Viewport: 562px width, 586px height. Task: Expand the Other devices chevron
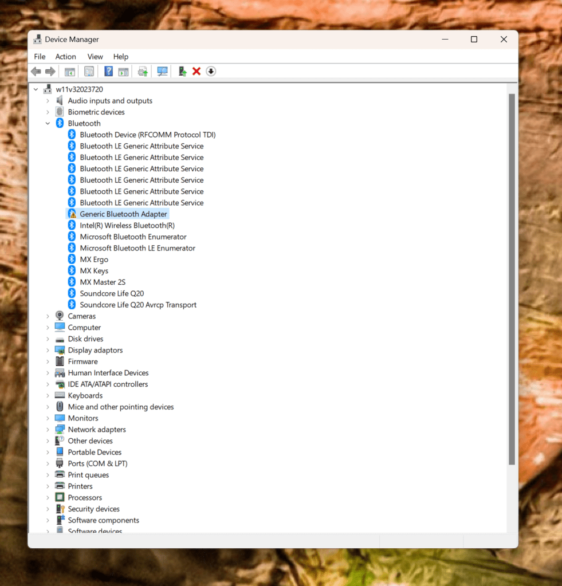pyautogui.click(x=48, y=441)
